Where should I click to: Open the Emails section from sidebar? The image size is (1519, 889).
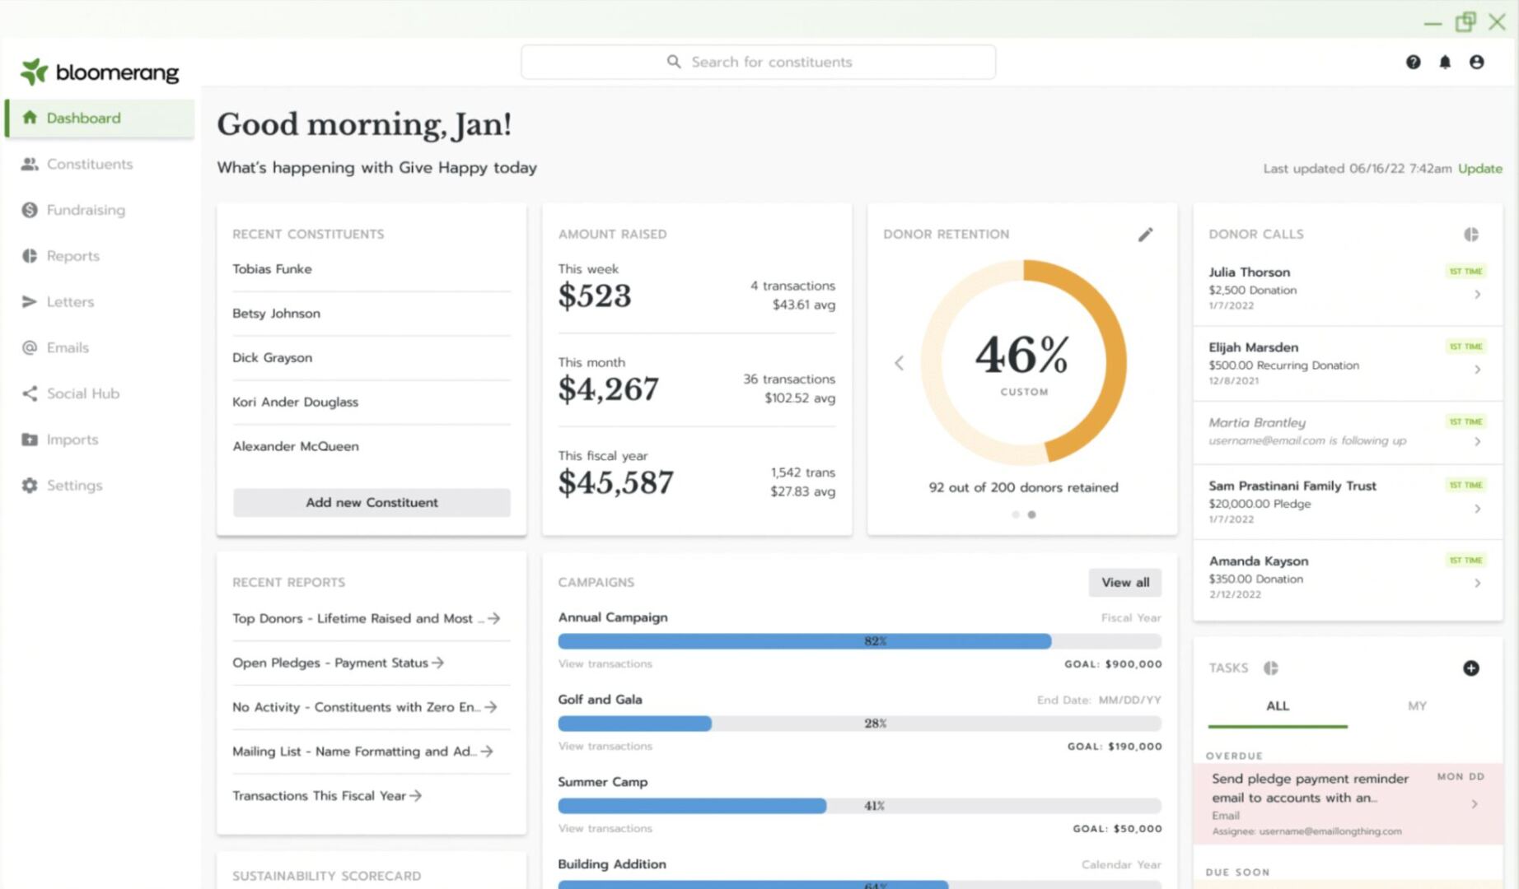click(x=68, y=347)
